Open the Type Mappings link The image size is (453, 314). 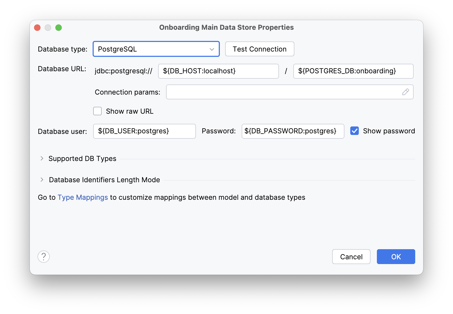[83, 197]
